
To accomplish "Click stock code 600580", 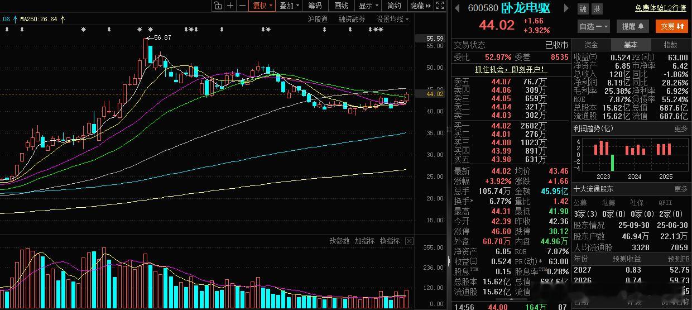I will (x=483, y=8).
